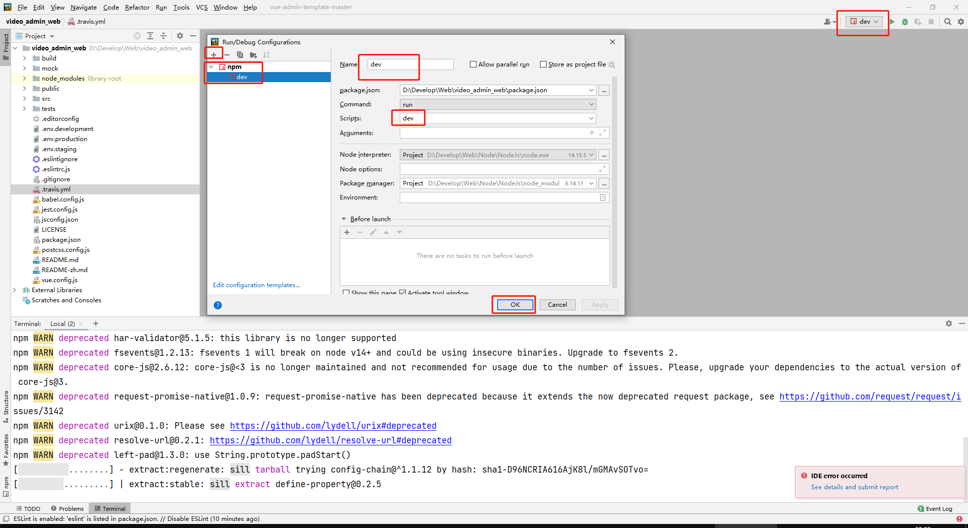Browse Node interpreter with ellipsis button
The height and width of the screenshot is (528, 968).
(x=604, y=155)
